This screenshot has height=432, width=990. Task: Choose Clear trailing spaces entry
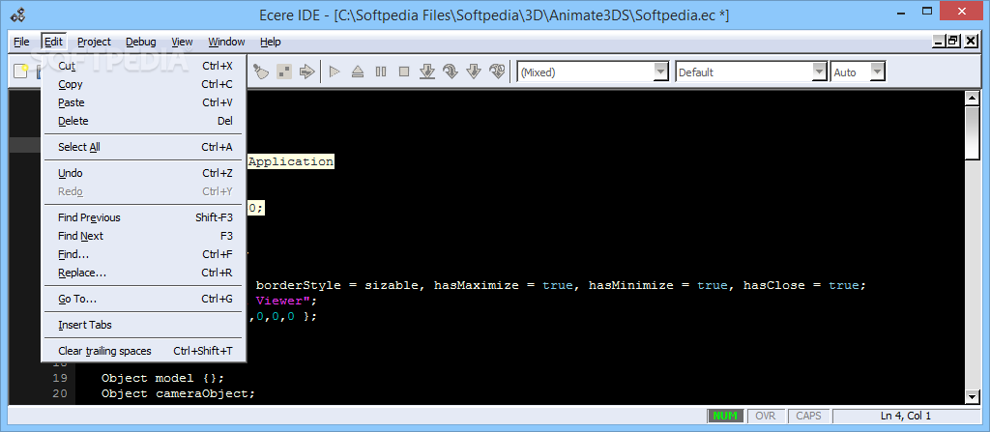point(144,351)
